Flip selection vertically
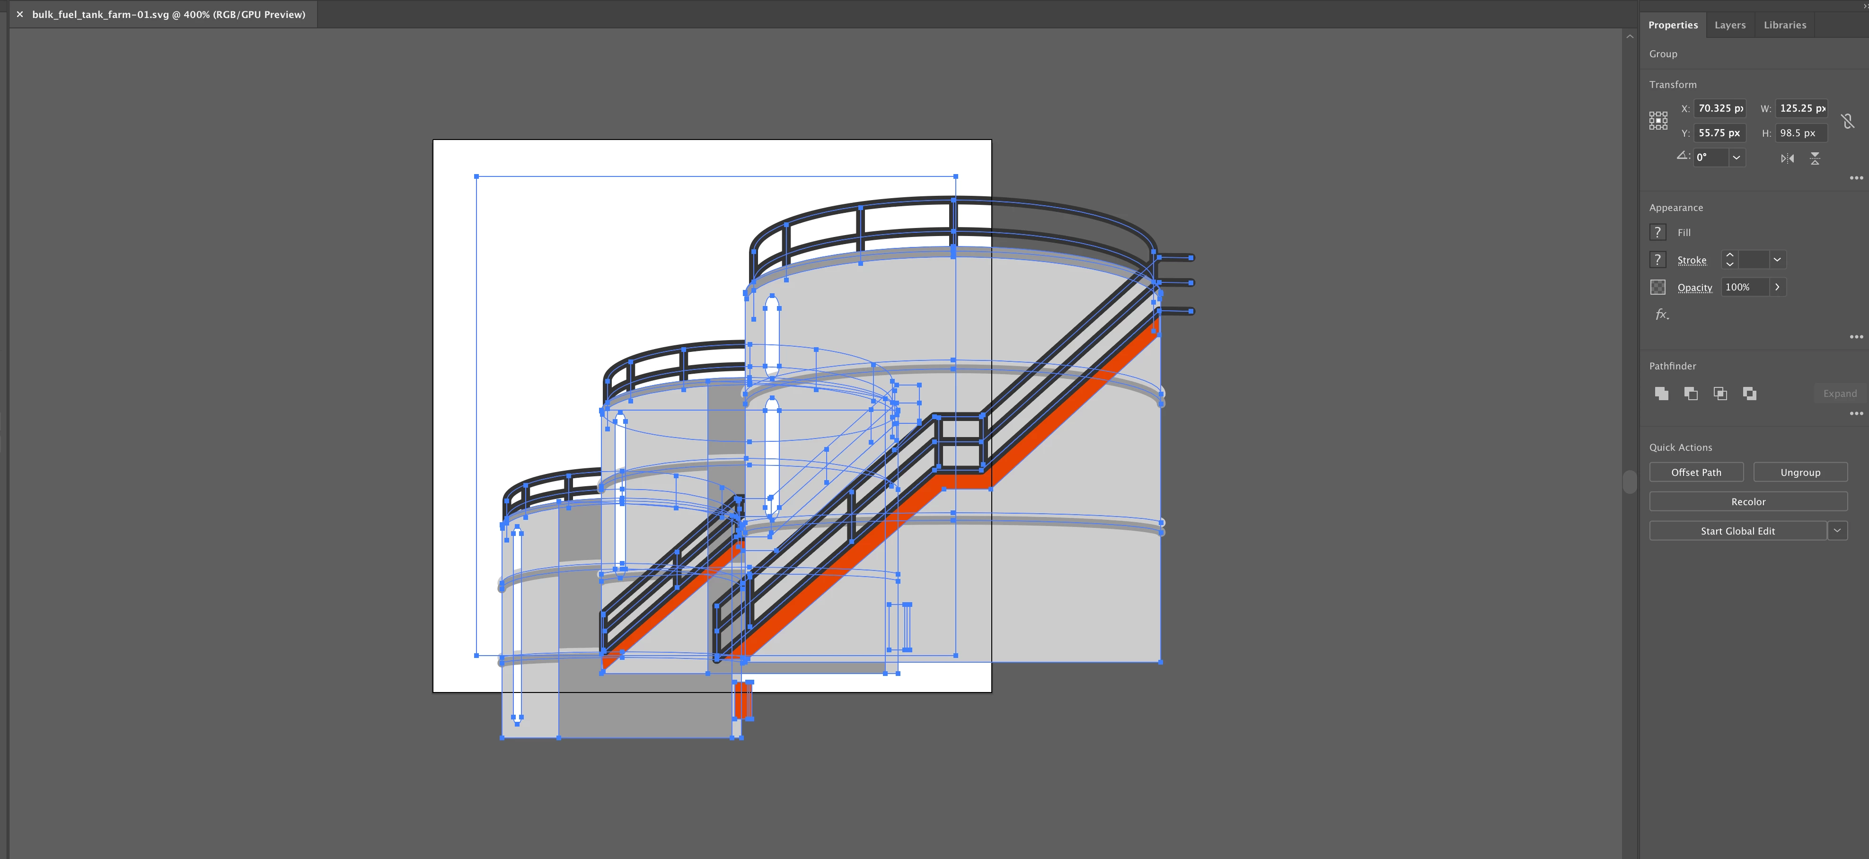The image size is (1869, 859). pyautogui.click(x=1815, y=158)
